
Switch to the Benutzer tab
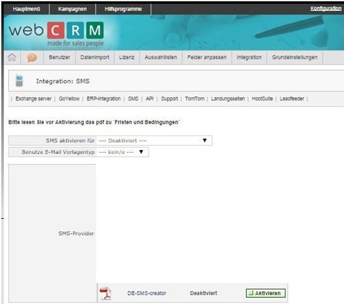click(x=59, y=57)
